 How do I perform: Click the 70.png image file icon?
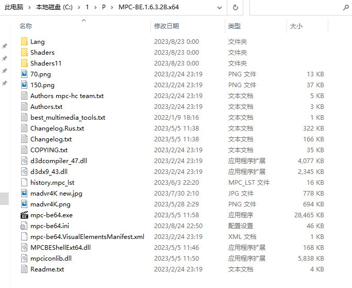(24, 74)
